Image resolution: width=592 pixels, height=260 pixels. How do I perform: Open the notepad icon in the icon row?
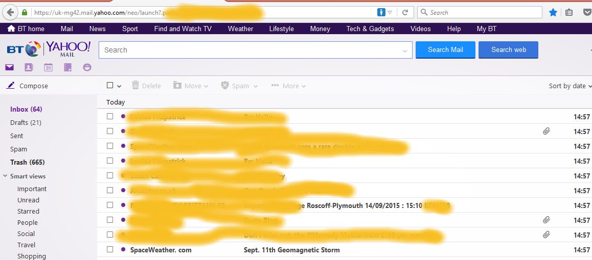tap(67, 67)
